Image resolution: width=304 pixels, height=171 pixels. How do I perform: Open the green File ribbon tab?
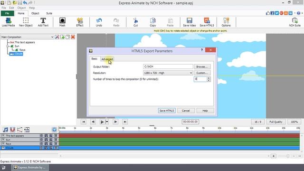pos(7,13)
